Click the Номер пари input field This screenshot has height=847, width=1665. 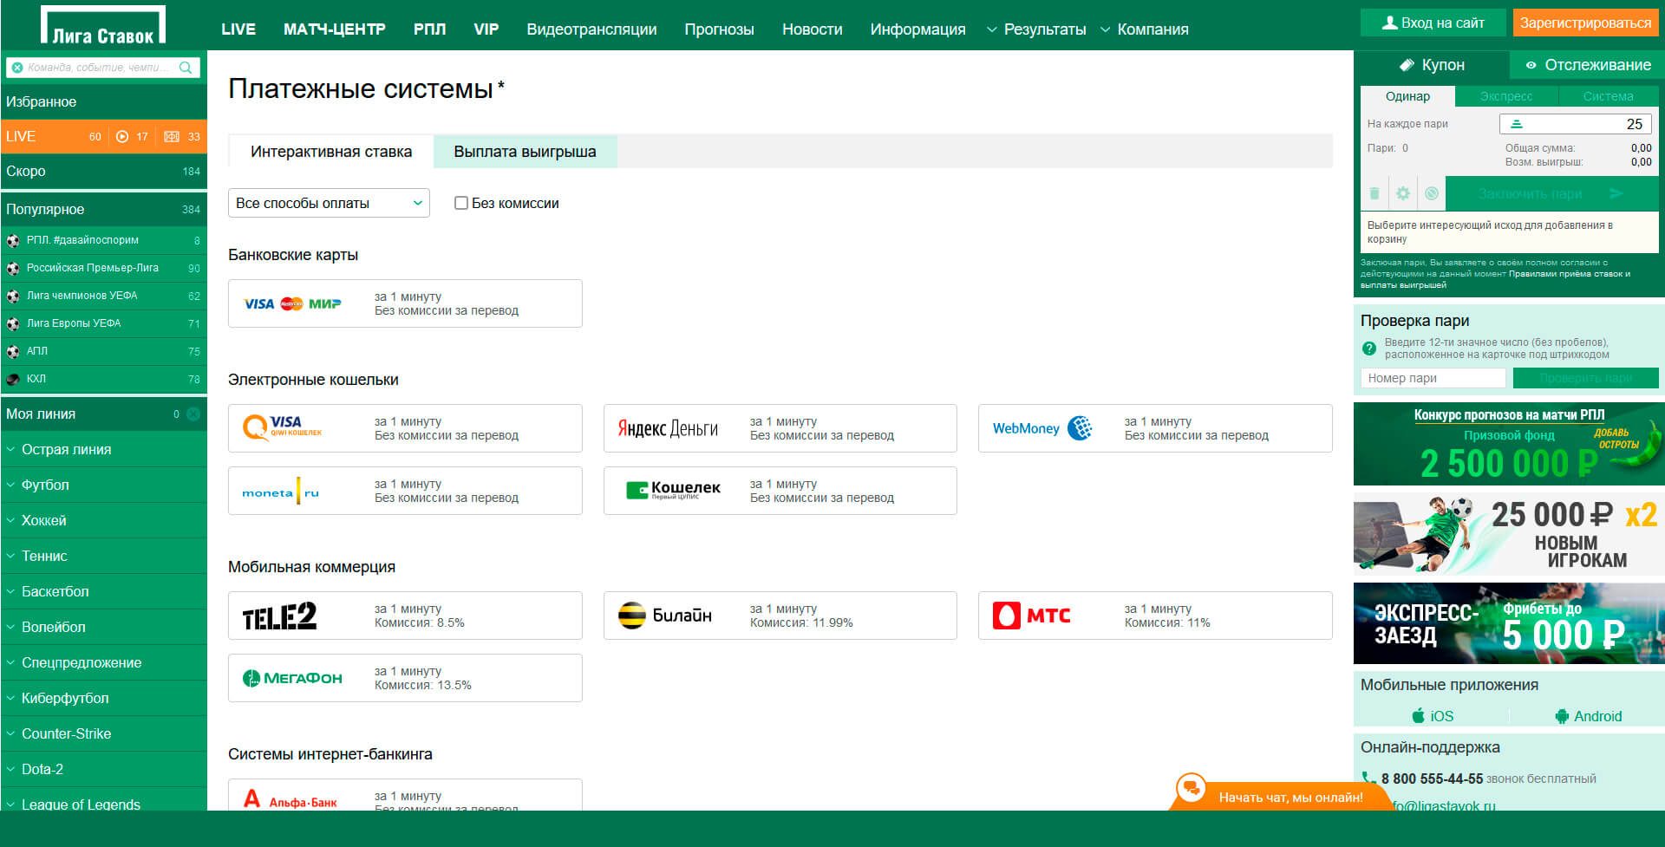[1433, 378]
